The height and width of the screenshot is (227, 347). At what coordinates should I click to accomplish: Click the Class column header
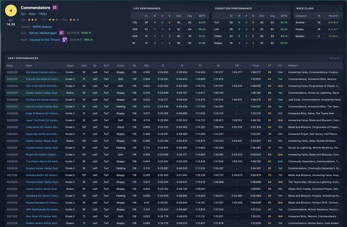tap(70, 66)
